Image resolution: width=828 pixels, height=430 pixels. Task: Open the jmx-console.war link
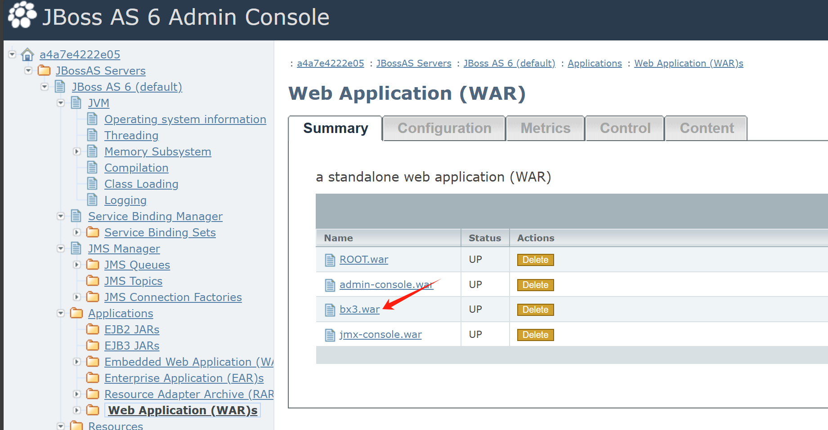click(x=380, y=335)
